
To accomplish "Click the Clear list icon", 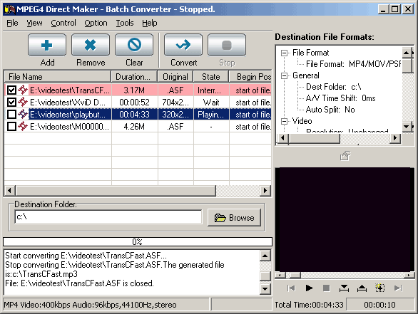I will click(134, 45).
